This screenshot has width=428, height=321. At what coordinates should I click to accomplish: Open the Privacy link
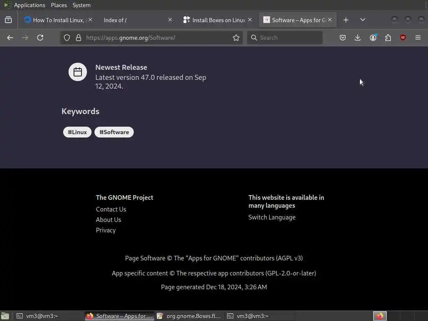[106, 230]
